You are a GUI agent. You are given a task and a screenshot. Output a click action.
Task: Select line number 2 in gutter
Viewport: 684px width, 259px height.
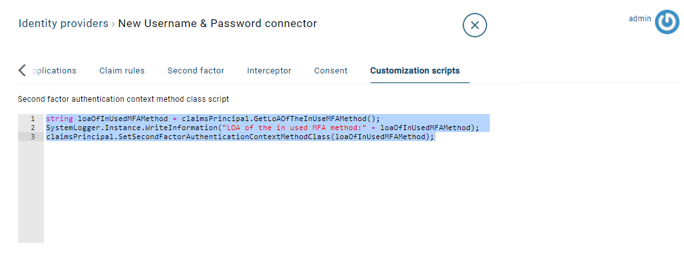pos(32,128)
